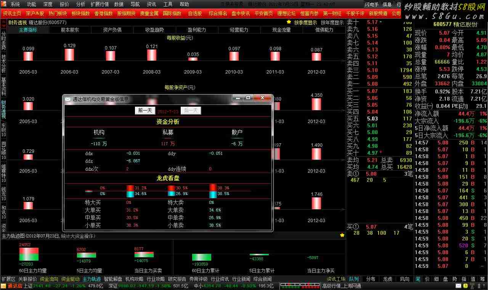Open the 帮助 menu
488x290 pixels.
(184, 4)
